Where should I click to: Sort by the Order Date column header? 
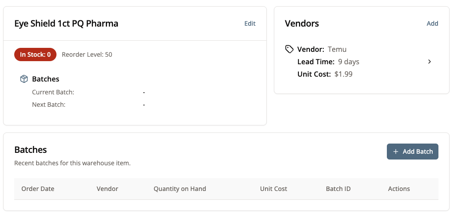tap(38, 189)
